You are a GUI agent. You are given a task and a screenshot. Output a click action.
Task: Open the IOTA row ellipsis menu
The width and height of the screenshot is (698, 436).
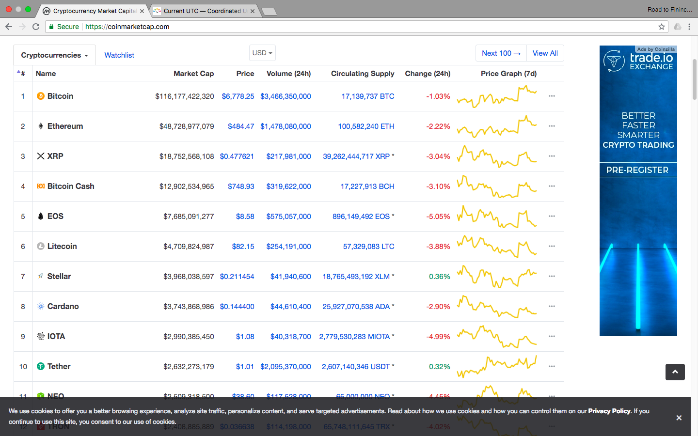[552, 336]
